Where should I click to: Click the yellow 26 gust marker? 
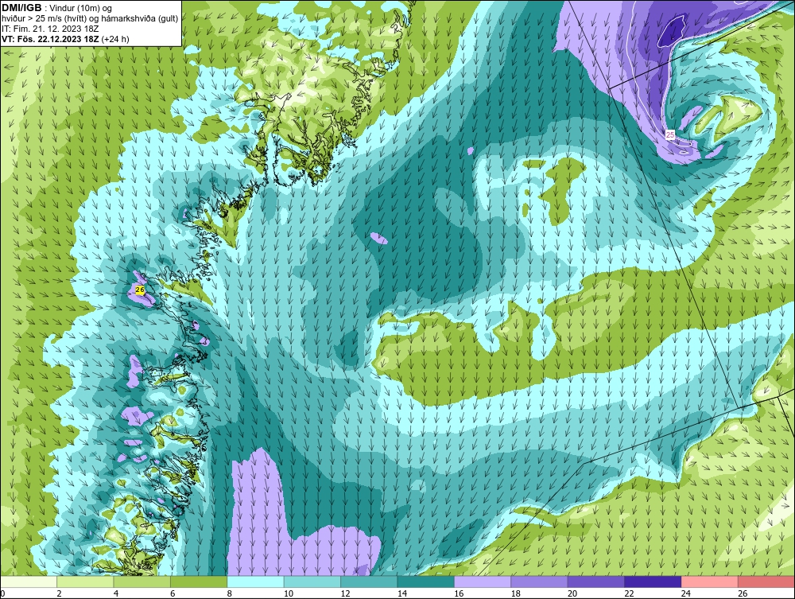pyautogui.click(x=141, y=290)
